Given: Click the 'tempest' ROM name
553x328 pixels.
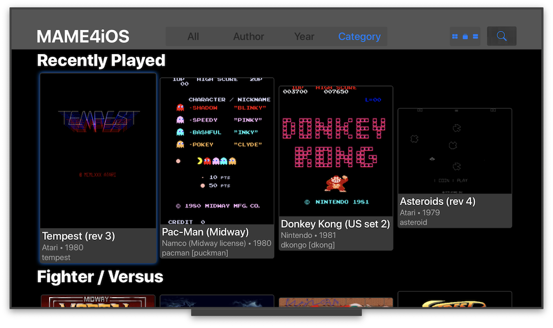Looking at the screenshot, I should point(56,257).
